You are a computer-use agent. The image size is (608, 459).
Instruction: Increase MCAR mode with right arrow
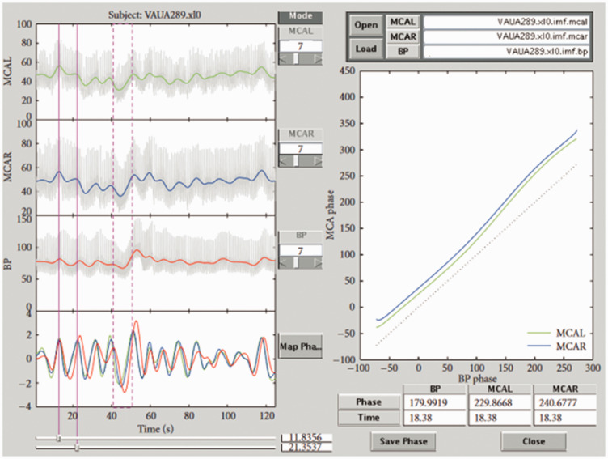pyautogui.click(x=318, y=161)
